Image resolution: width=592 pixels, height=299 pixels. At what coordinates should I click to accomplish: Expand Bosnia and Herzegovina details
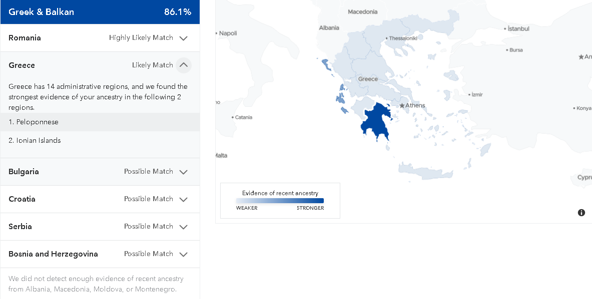(x=184, y=254)
